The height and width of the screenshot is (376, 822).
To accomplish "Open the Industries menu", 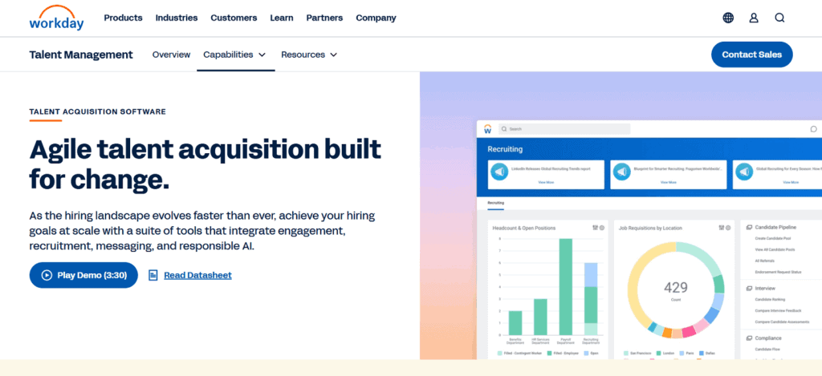I will 177,18.
